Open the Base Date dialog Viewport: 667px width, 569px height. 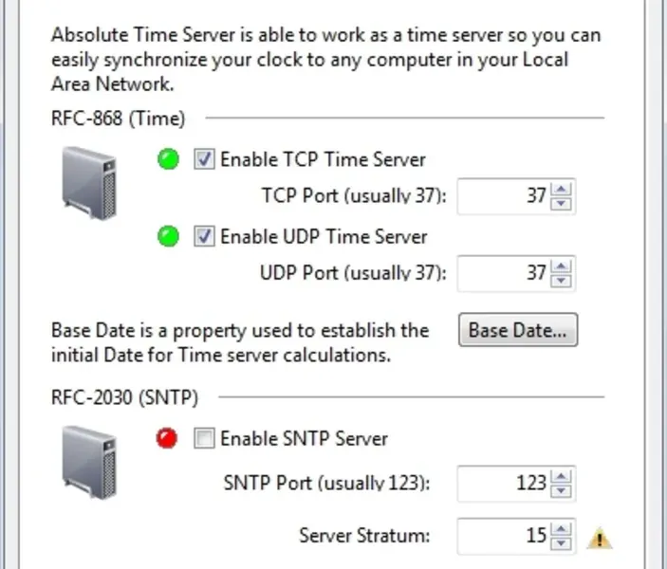click(x=518, y=331)
